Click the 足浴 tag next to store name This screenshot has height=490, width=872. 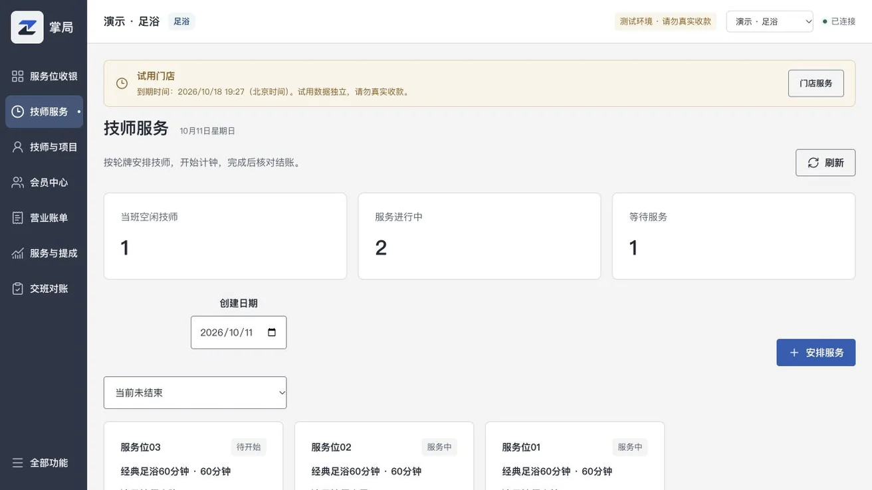pyautogui.click(x=181, y=21)
